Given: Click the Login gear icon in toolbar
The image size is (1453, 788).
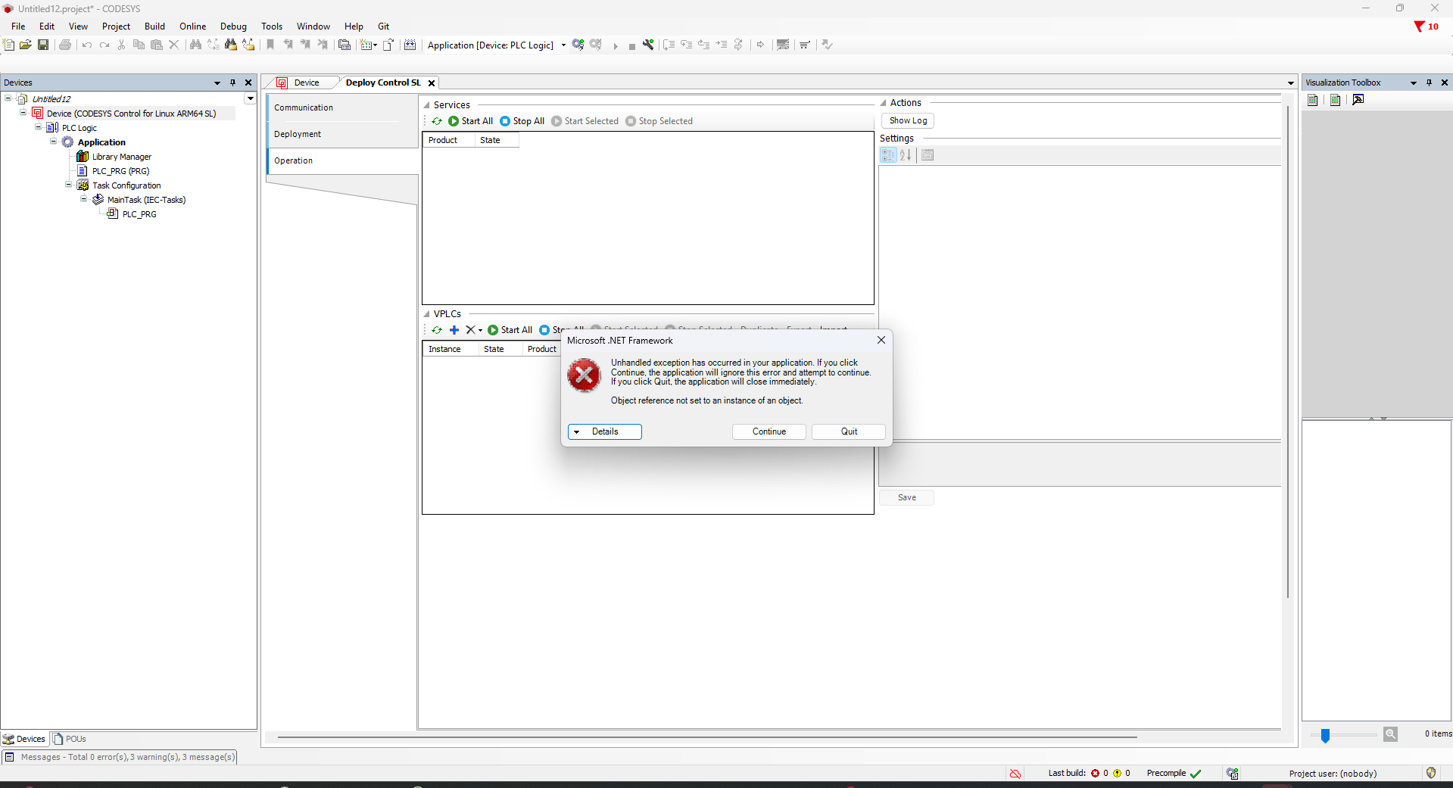Looking at the screenshot, I should point(578,45).
